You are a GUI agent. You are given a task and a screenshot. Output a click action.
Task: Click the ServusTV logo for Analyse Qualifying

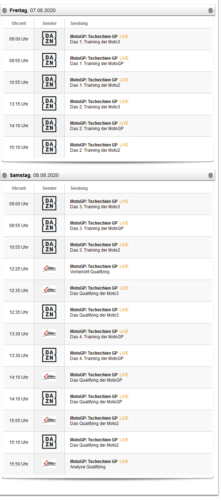tap(49, 464)
